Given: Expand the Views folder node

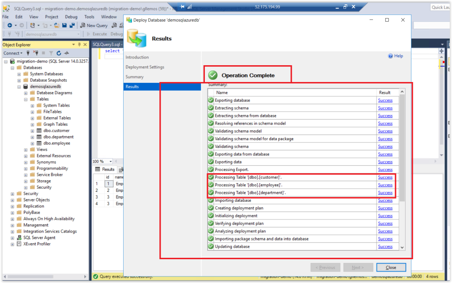Looking at the screenshot, I should click(x=26, y=150).
